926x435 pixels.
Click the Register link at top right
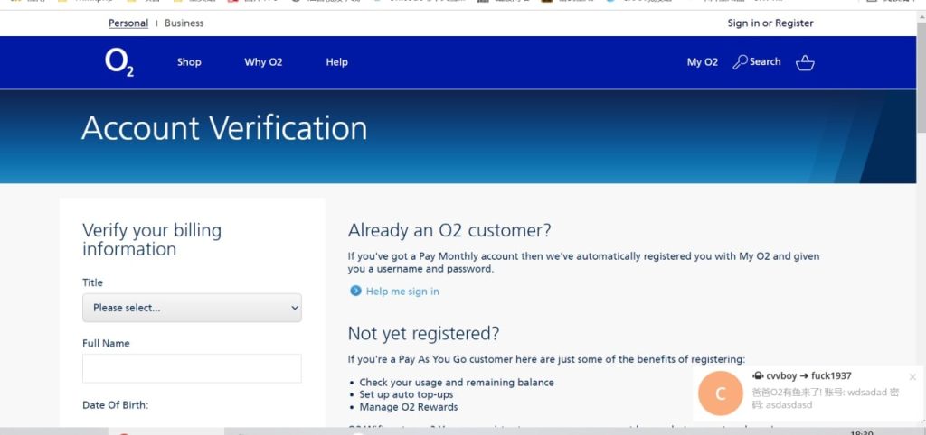click(794, 23)
